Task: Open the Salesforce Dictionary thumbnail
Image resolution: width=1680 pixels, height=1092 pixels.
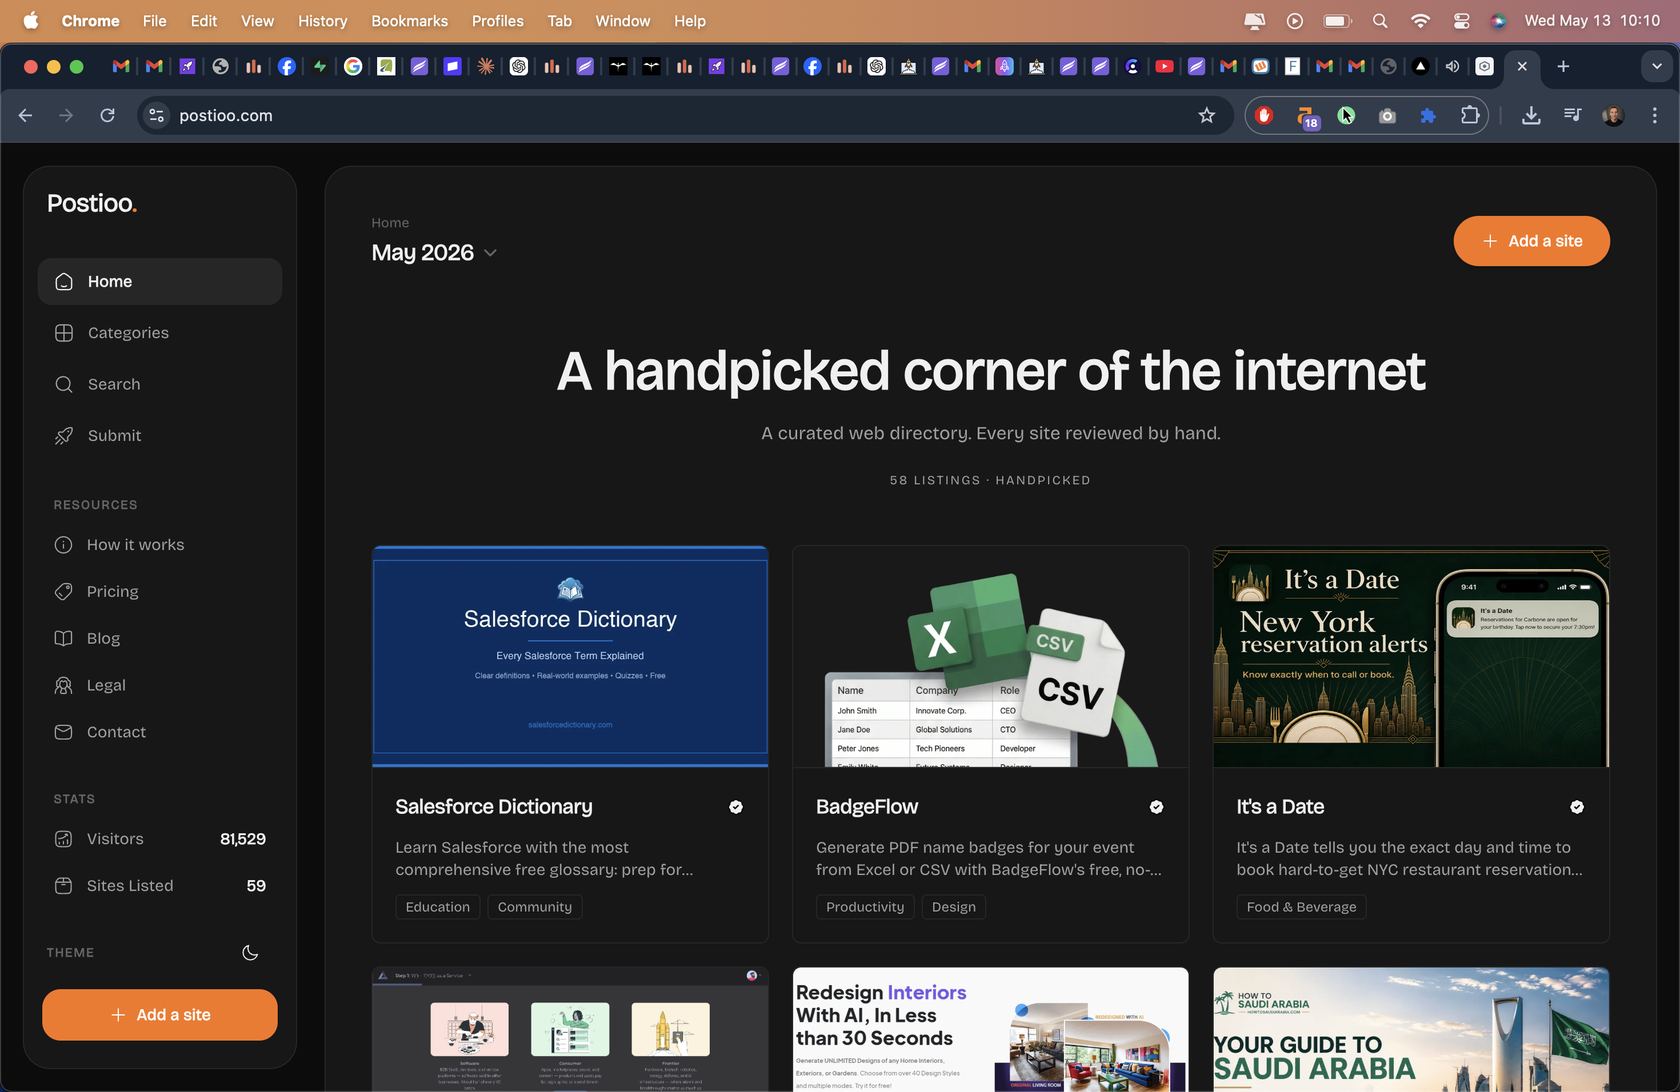Action: (570, 656)
